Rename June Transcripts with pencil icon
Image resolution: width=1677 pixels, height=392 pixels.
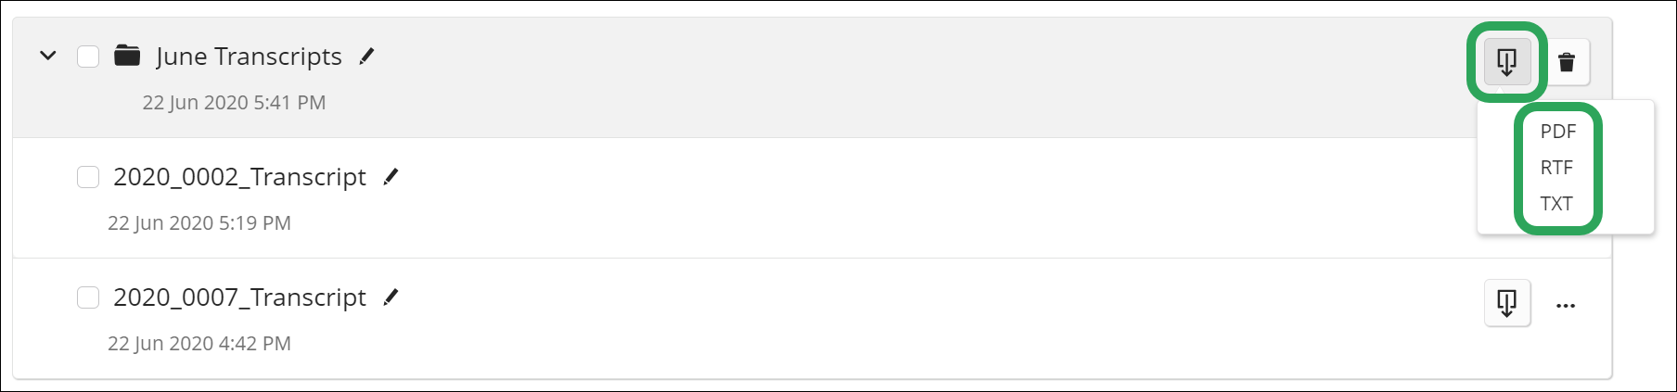367,57
